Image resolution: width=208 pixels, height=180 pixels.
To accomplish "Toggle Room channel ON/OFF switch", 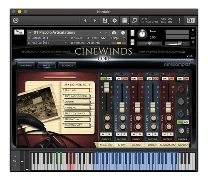I will point(152,79).
